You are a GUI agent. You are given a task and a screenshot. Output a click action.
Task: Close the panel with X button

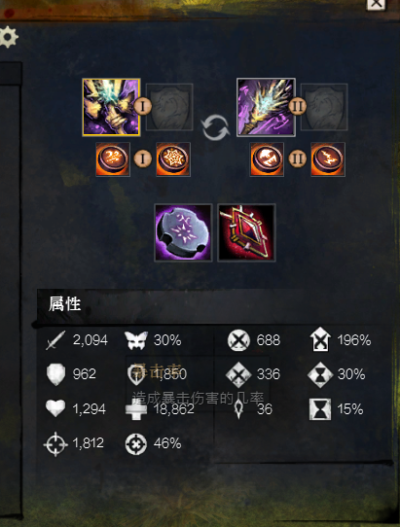[x=376, y=4]
